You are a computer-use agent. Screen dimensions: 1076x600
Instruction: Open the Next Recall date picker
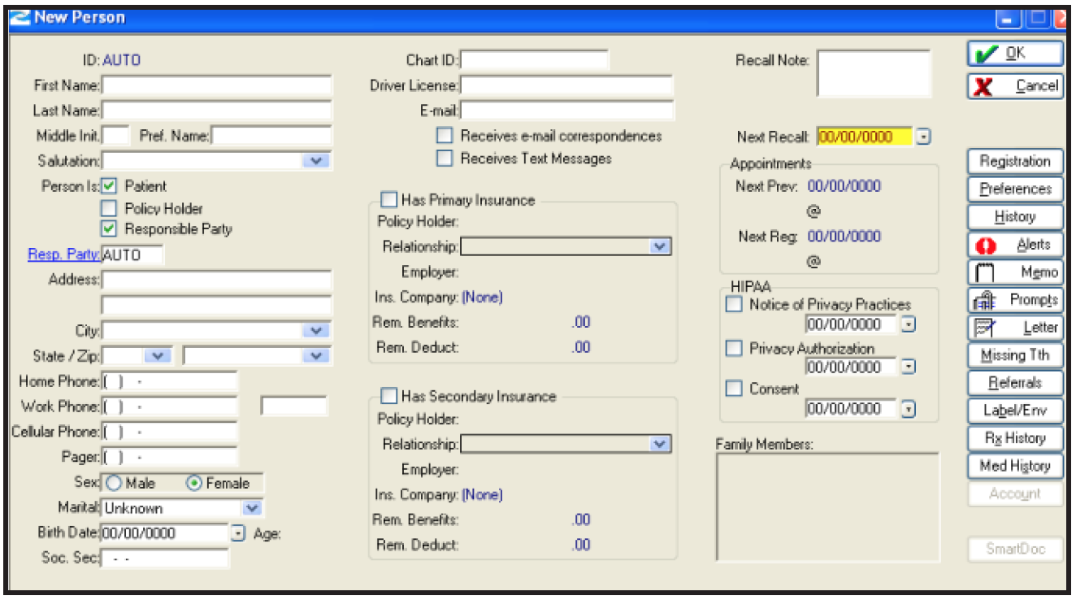[x=922, y=137]
